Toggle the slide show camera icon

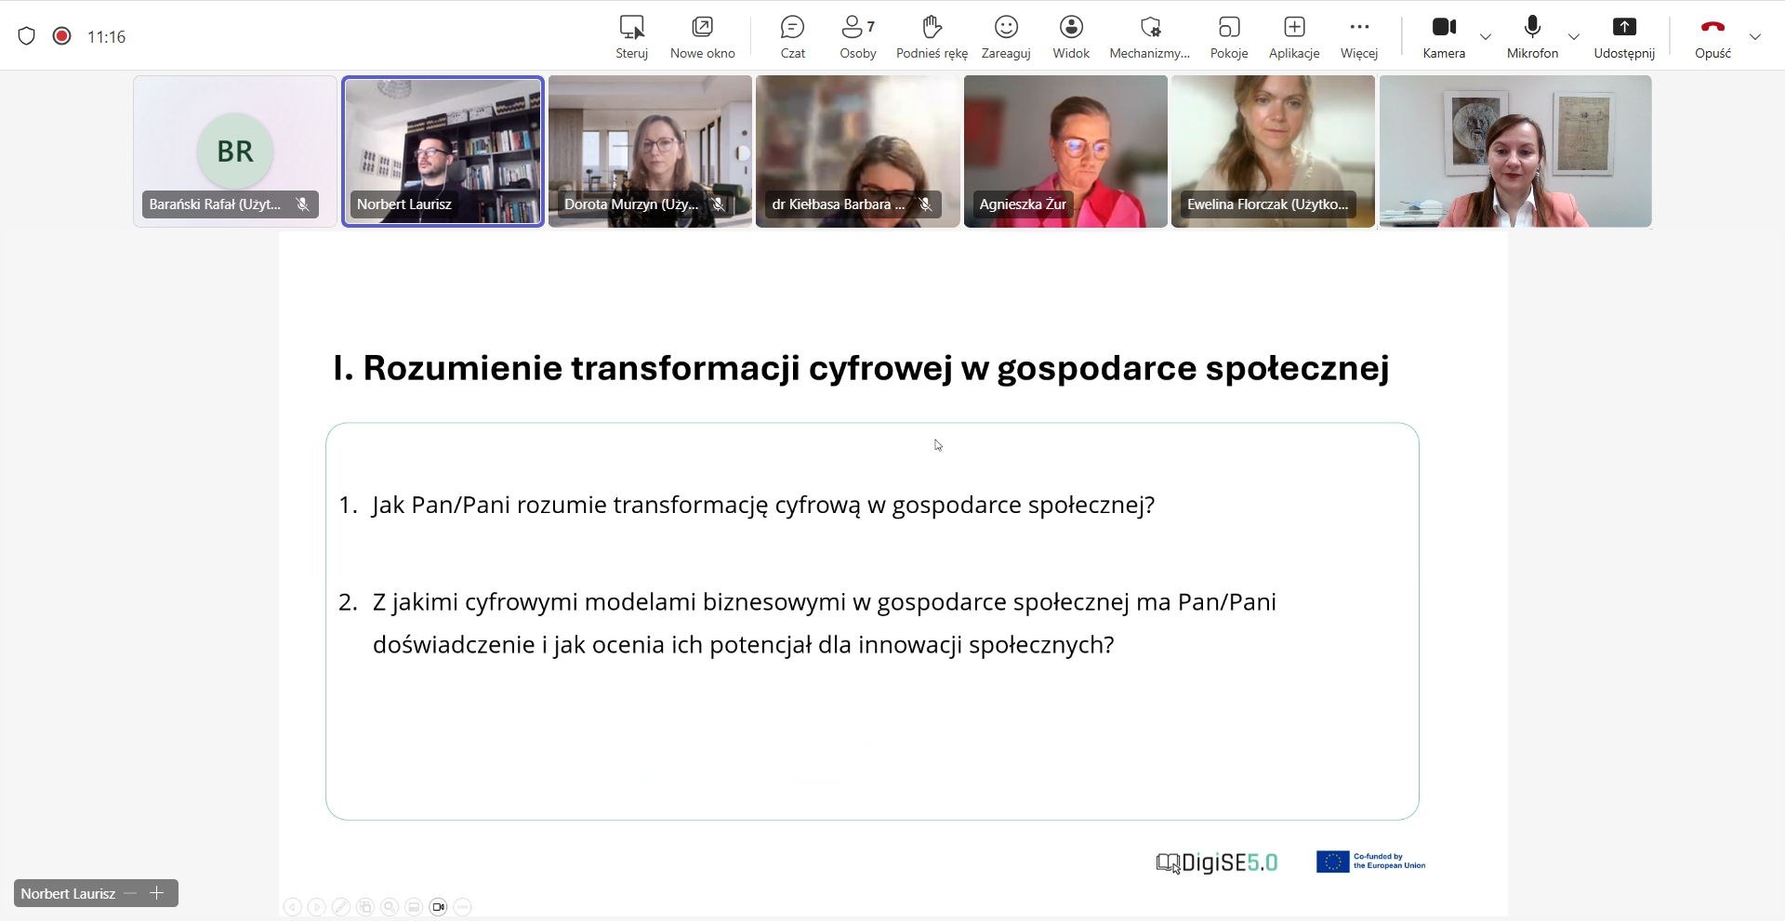pos(439,907)
